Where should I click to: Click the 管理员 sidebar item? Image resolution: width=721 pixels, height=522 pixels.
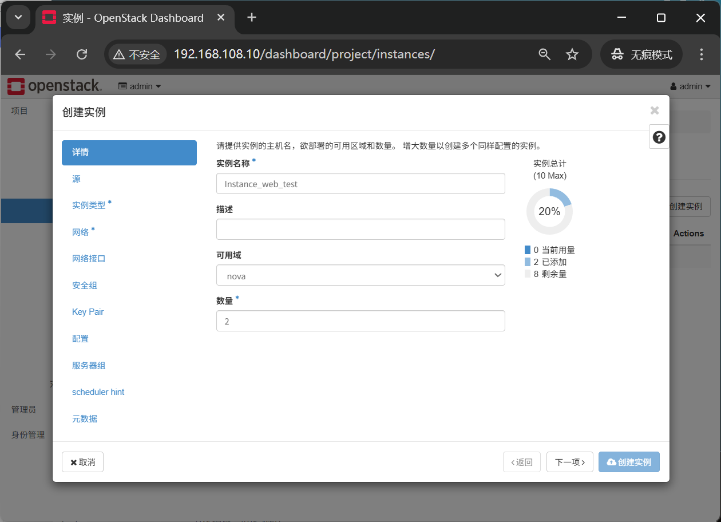[x=23, y=410]
